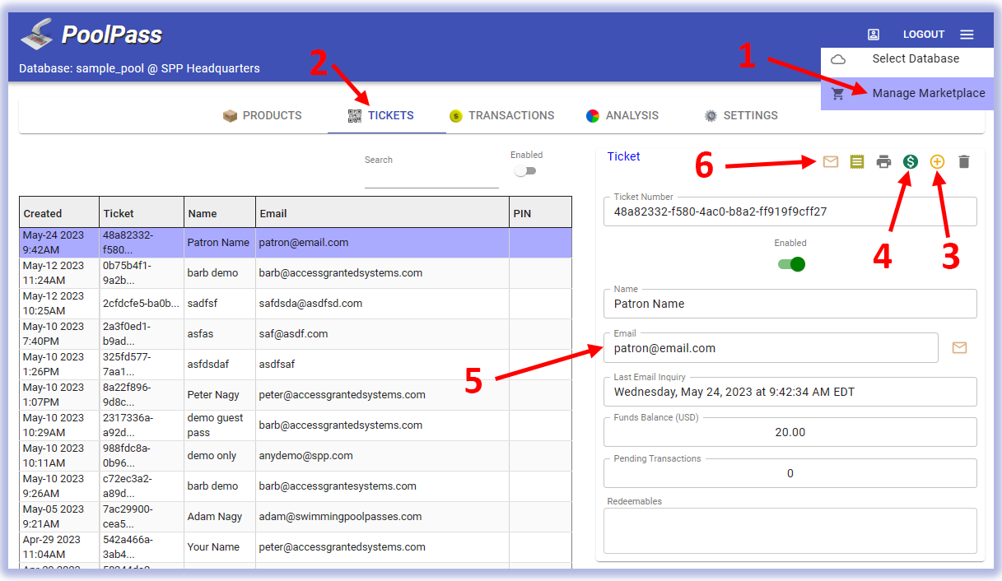The width and height of the screenshot is (1002, 581).
Task: Click the "May-24 2023 9:42AM" created cell
Action: coord(59,243)
